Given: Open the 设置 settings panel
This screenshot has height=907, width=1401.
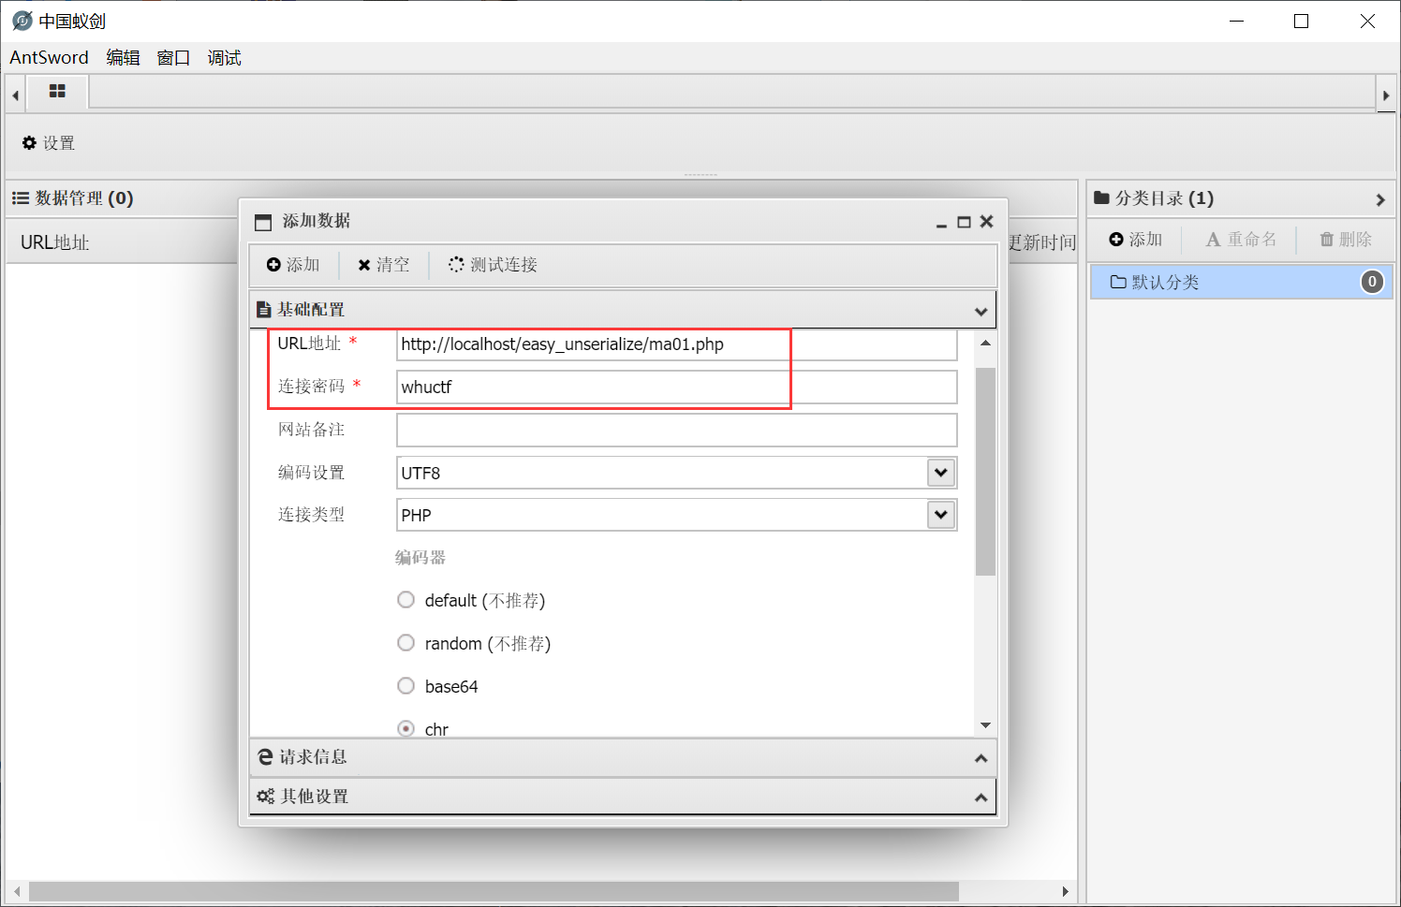Looking at the screenshot, I should coord(47,142).
